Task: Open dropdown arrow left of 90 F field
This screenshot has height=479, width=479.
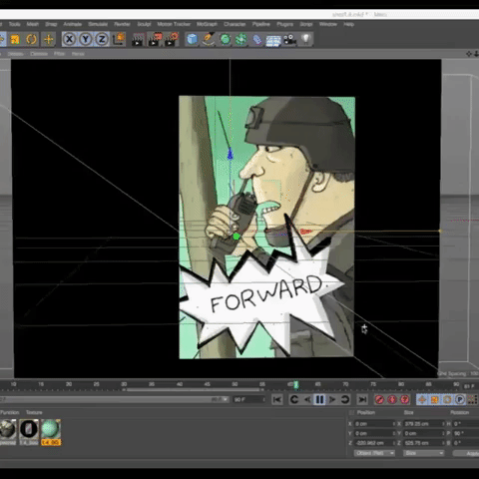Action: pyautogui.click(x=226, y=399)
